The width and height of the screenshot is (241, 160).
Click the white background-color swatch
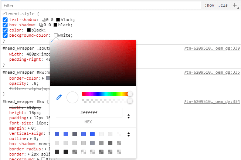coord(56,35)
